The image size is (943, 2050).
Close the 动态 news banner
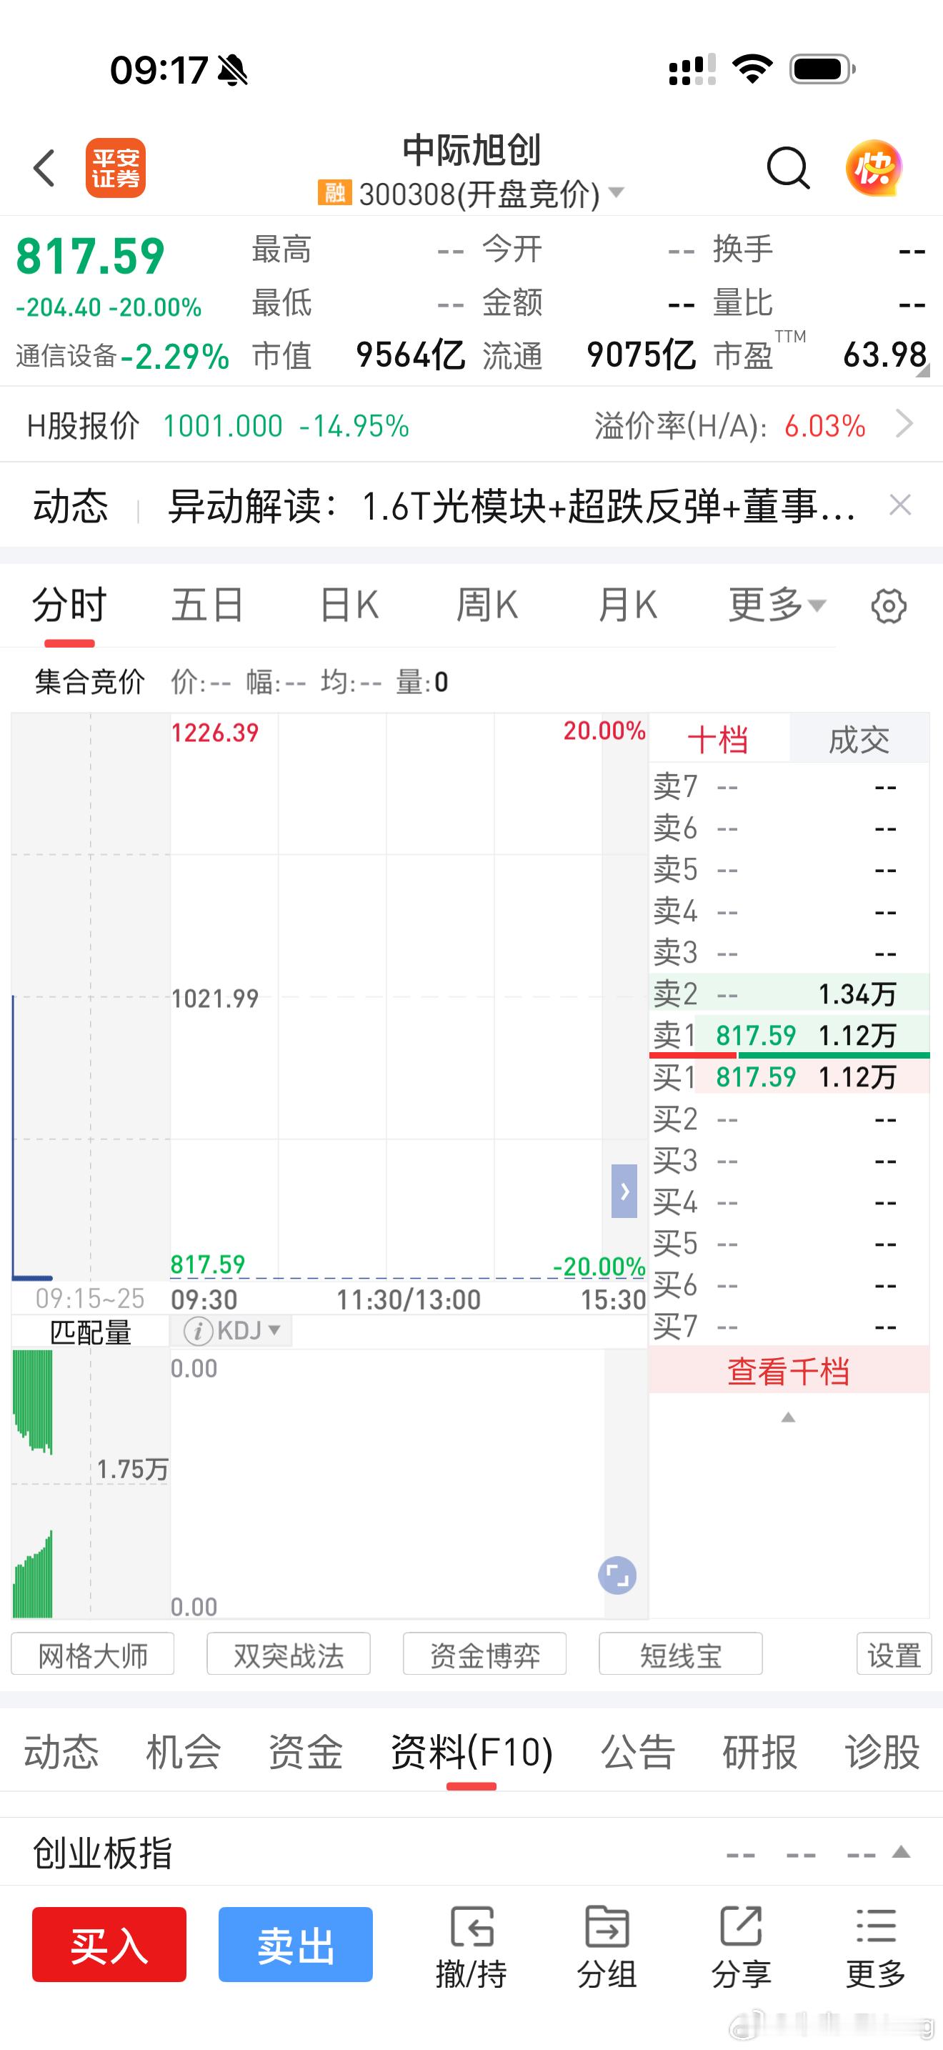point(900,505)
